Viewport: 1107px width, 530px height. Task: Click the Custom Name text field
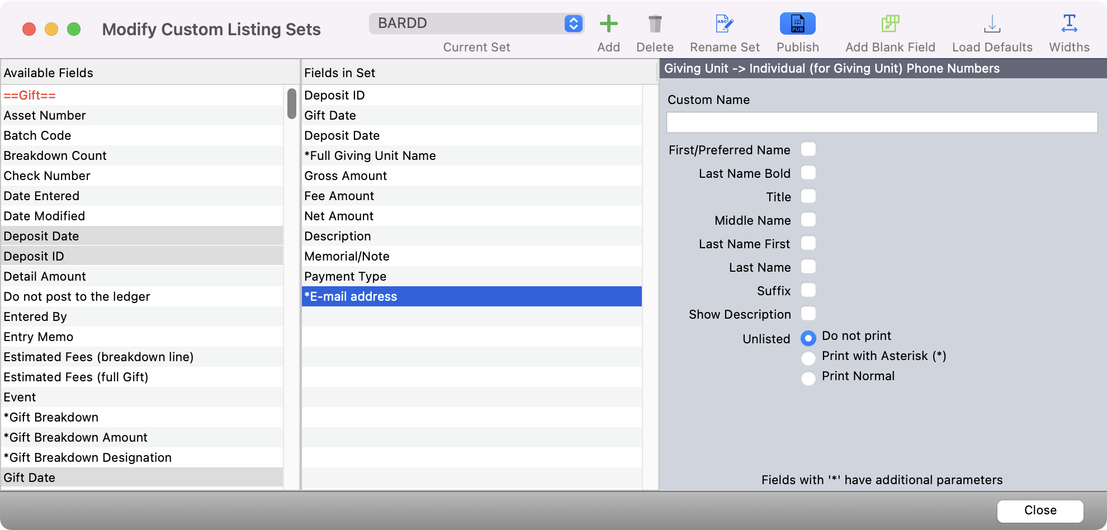click(882, 122)
